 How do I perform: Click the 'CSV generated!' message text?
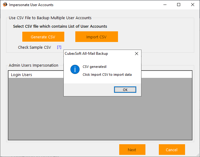(x=95, y=67)
